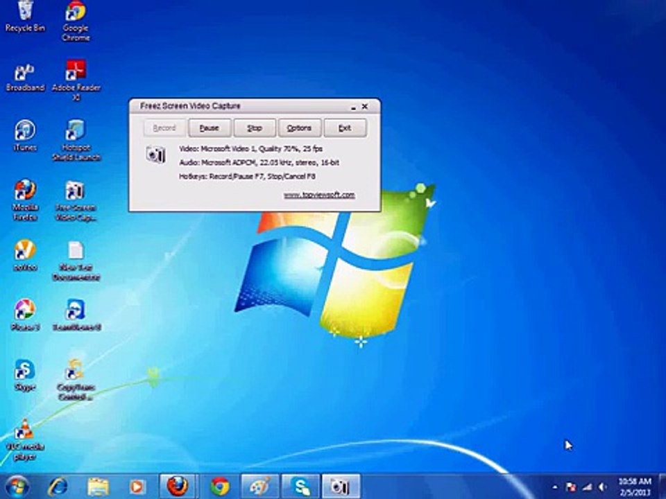Viewport: 666px width, 499px height.
Task: Select the Picasa 3 desktop icon
Action: pos(25,315)
